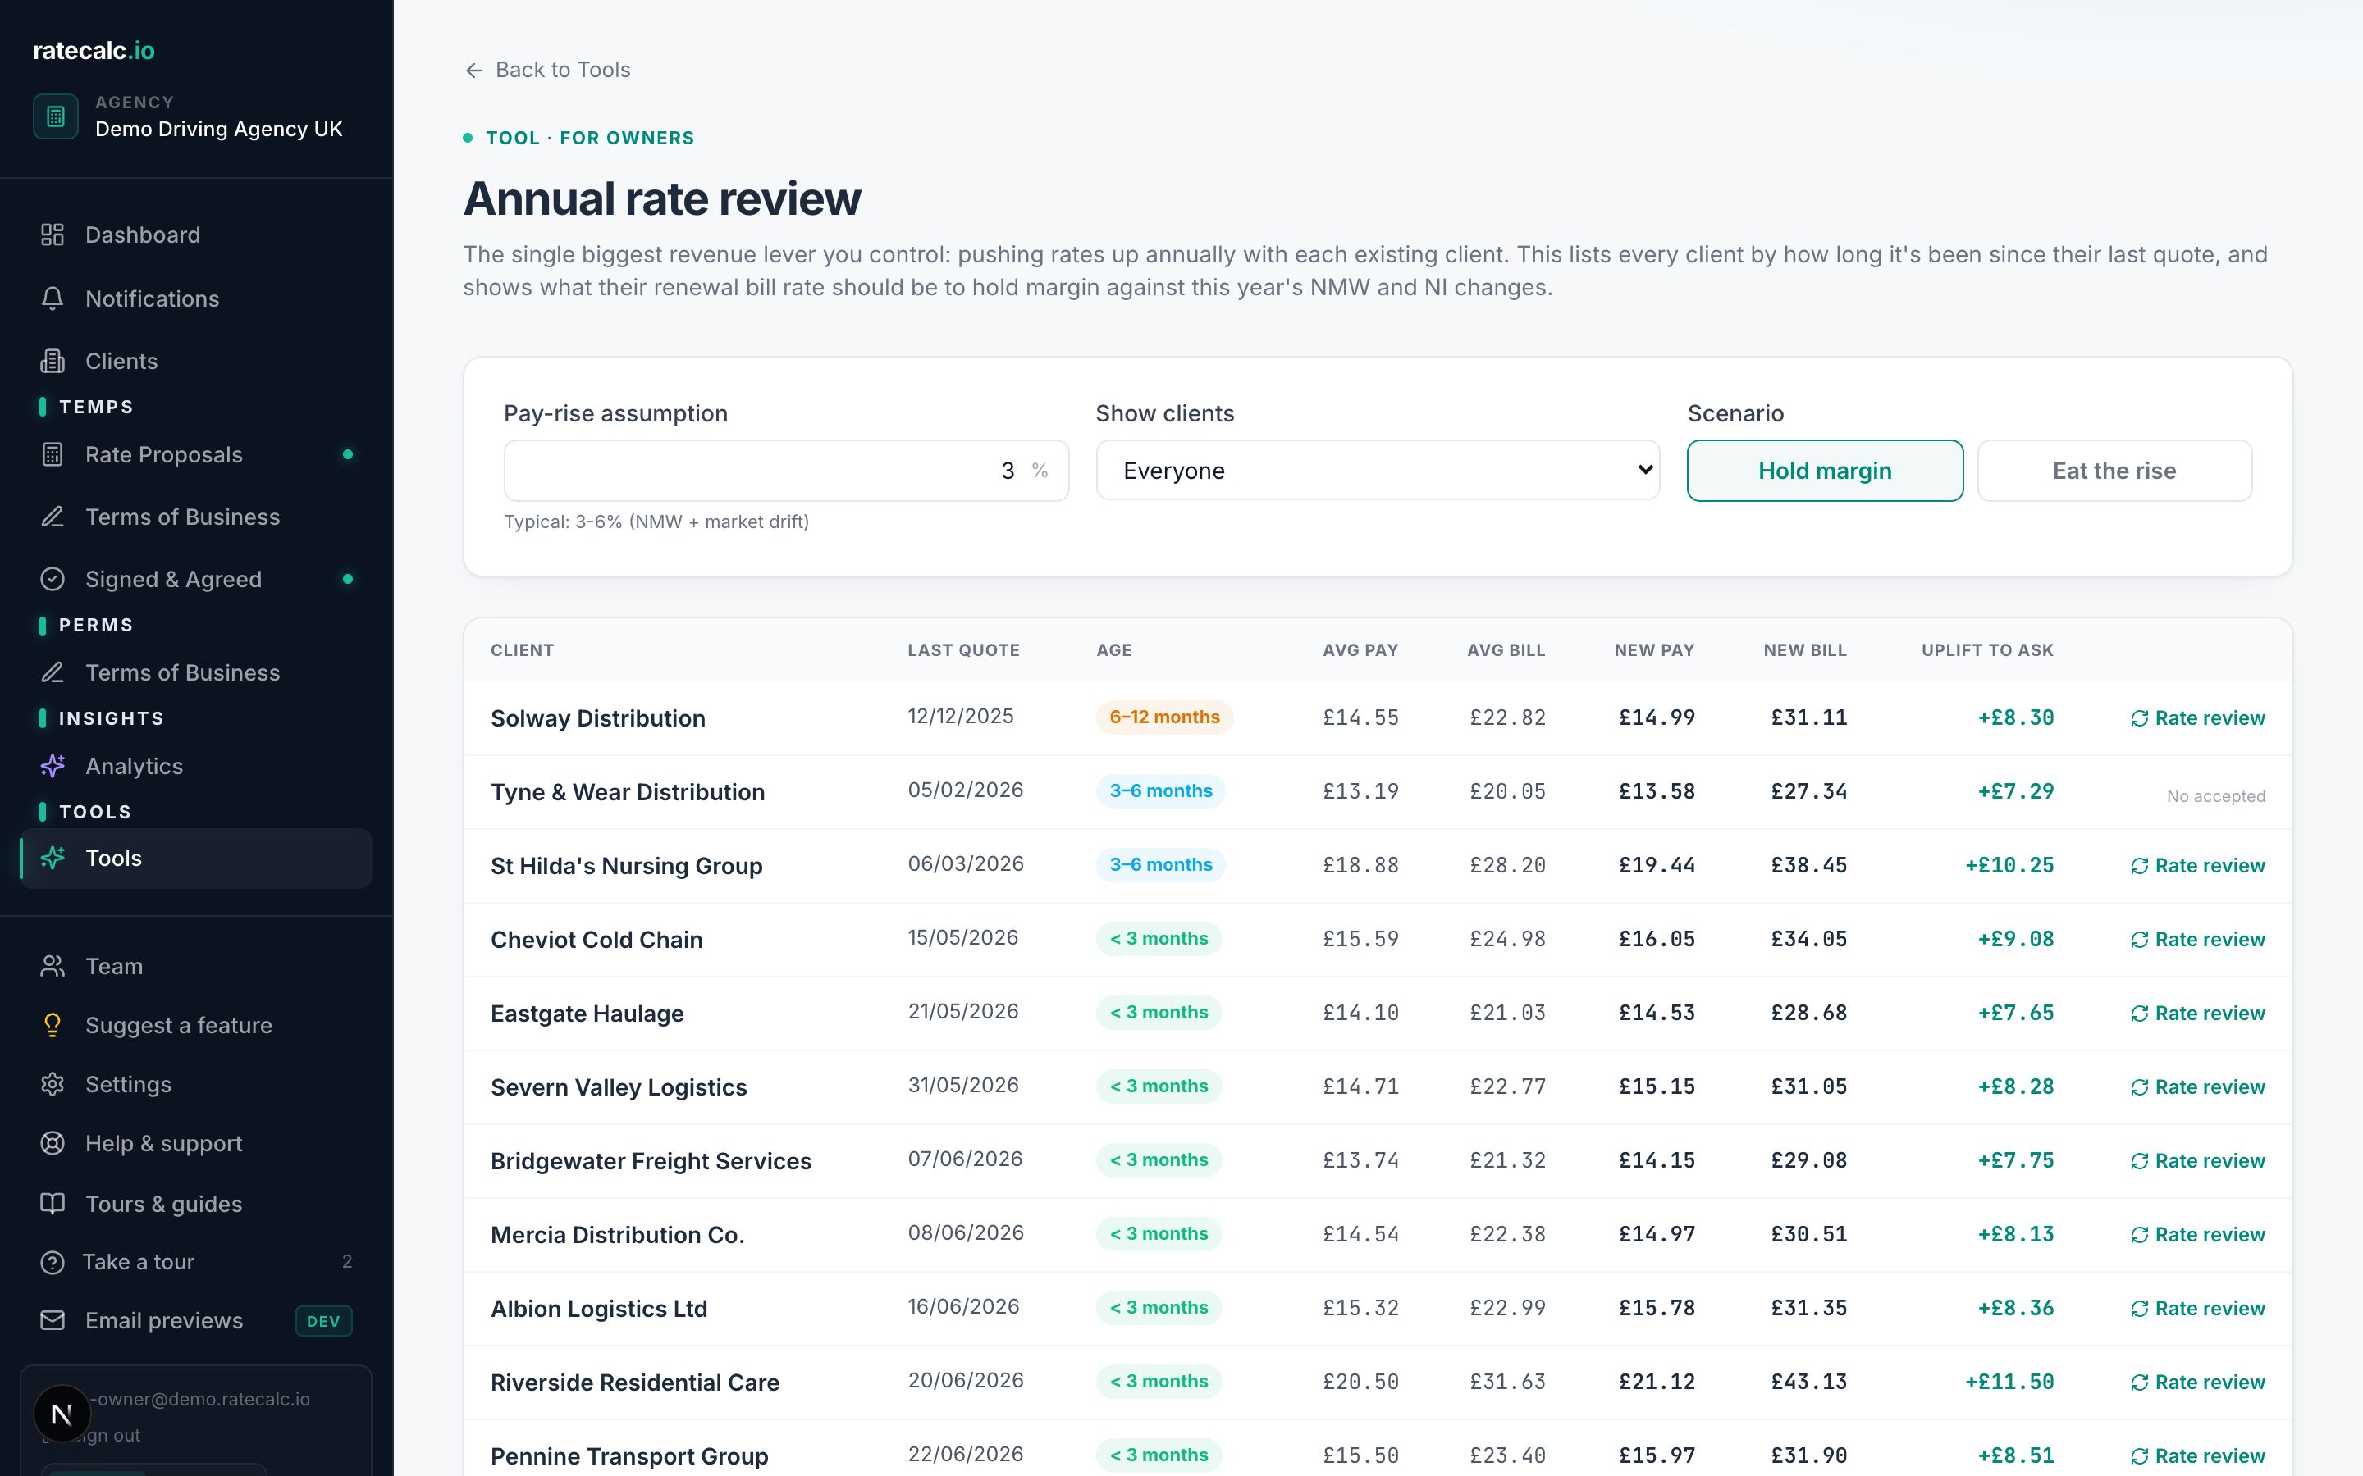Click the Suggest a feature lightbulb icon
2363x1476 pixels.
(x=53, y=1025)
